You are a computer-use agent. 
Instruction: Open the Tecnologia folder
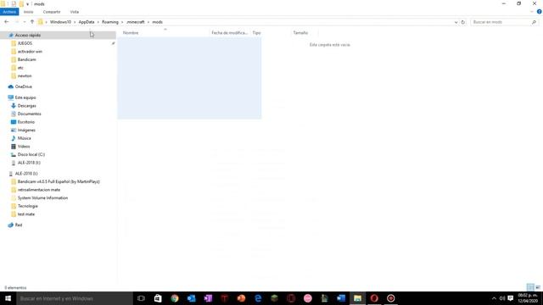click(28, 206)
